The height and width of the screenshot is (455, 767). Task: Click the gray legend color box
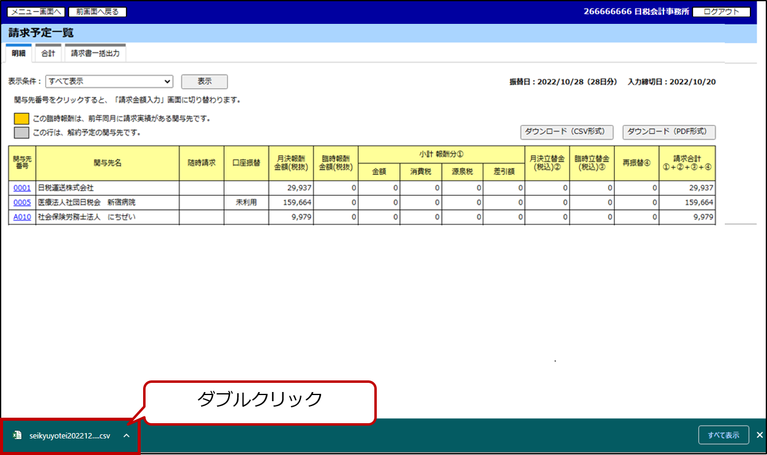click(x=21, y=132)
